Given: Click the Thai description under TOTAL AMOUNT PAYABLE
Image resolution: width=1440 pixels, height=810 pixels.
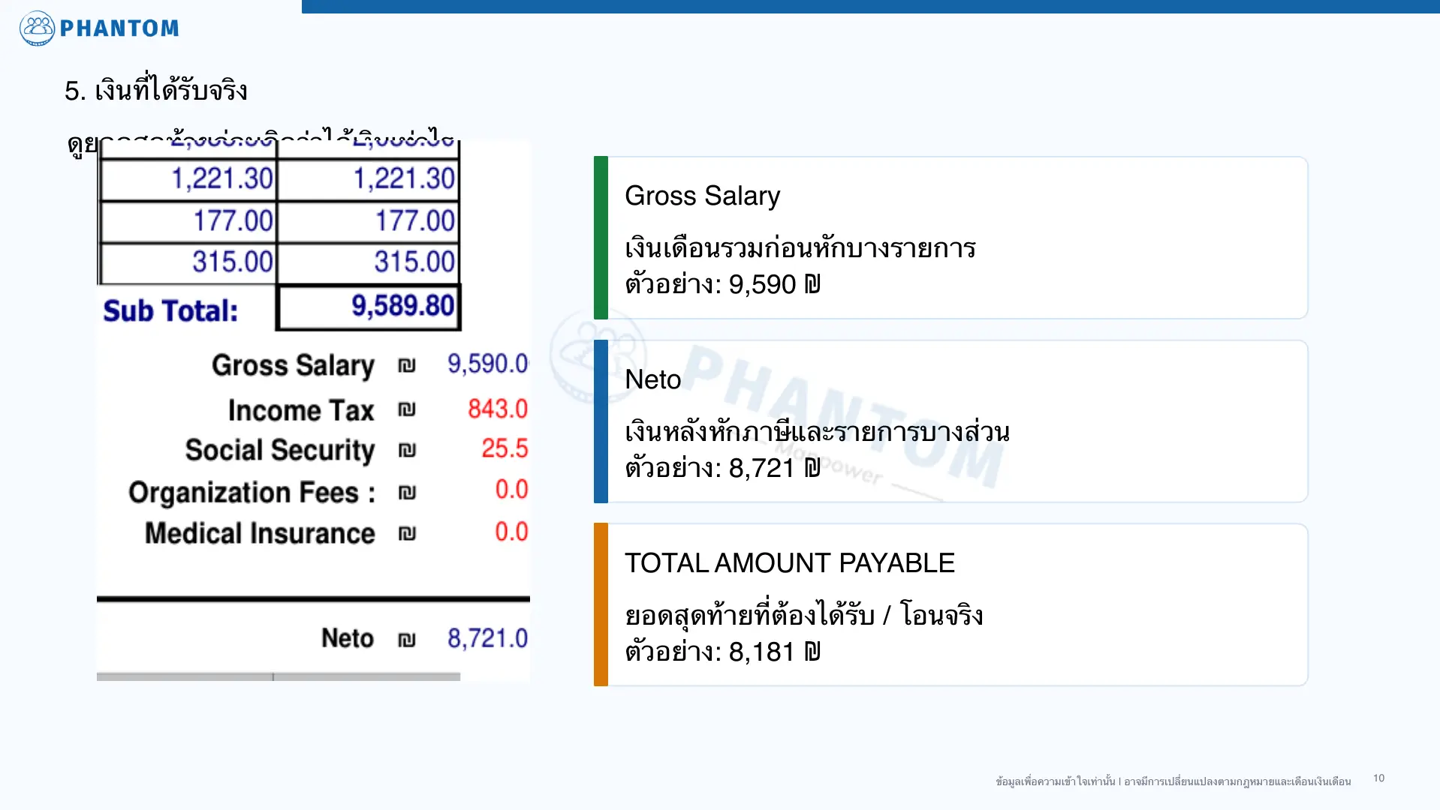Looking at the screenshot, I should click(803, 616).
